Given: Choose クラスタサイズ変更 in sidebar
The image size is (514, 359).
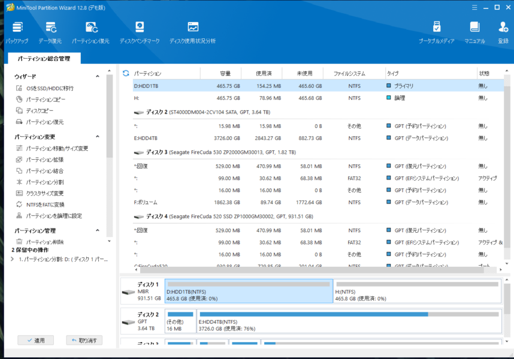Looking at the screenshot, I should click(40, 193).
